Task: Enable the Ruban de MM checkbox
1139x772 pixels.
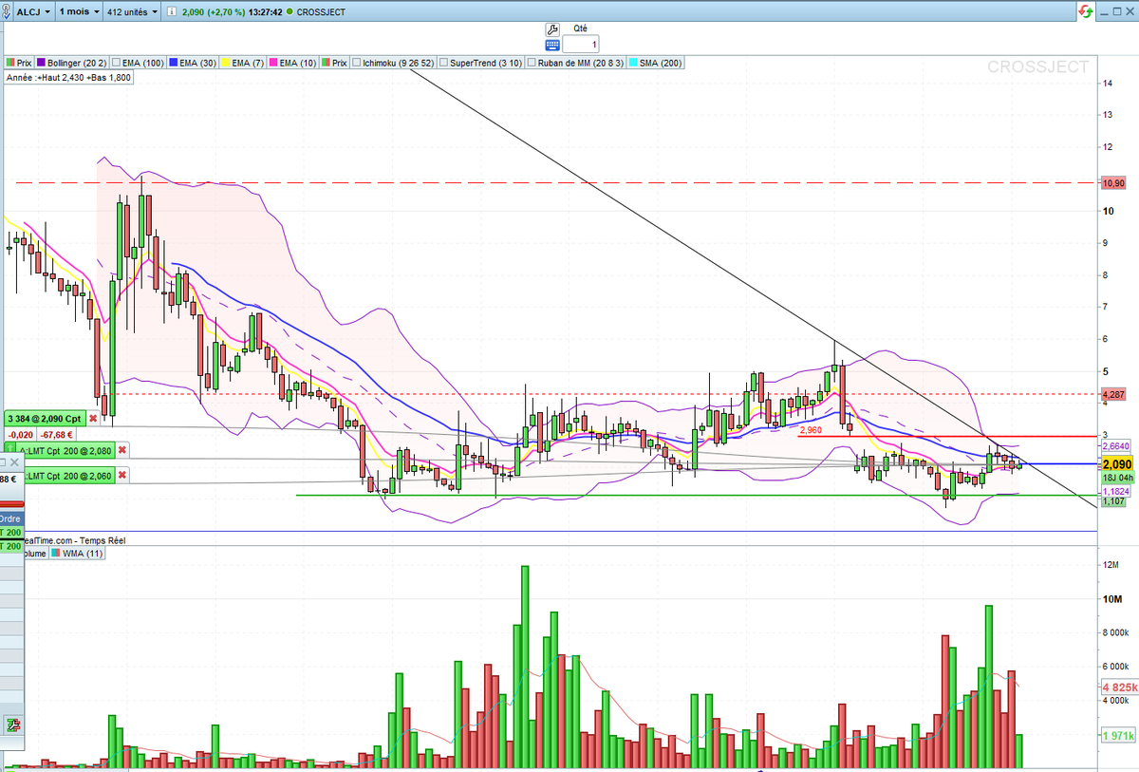Action: tap(532, 63)
